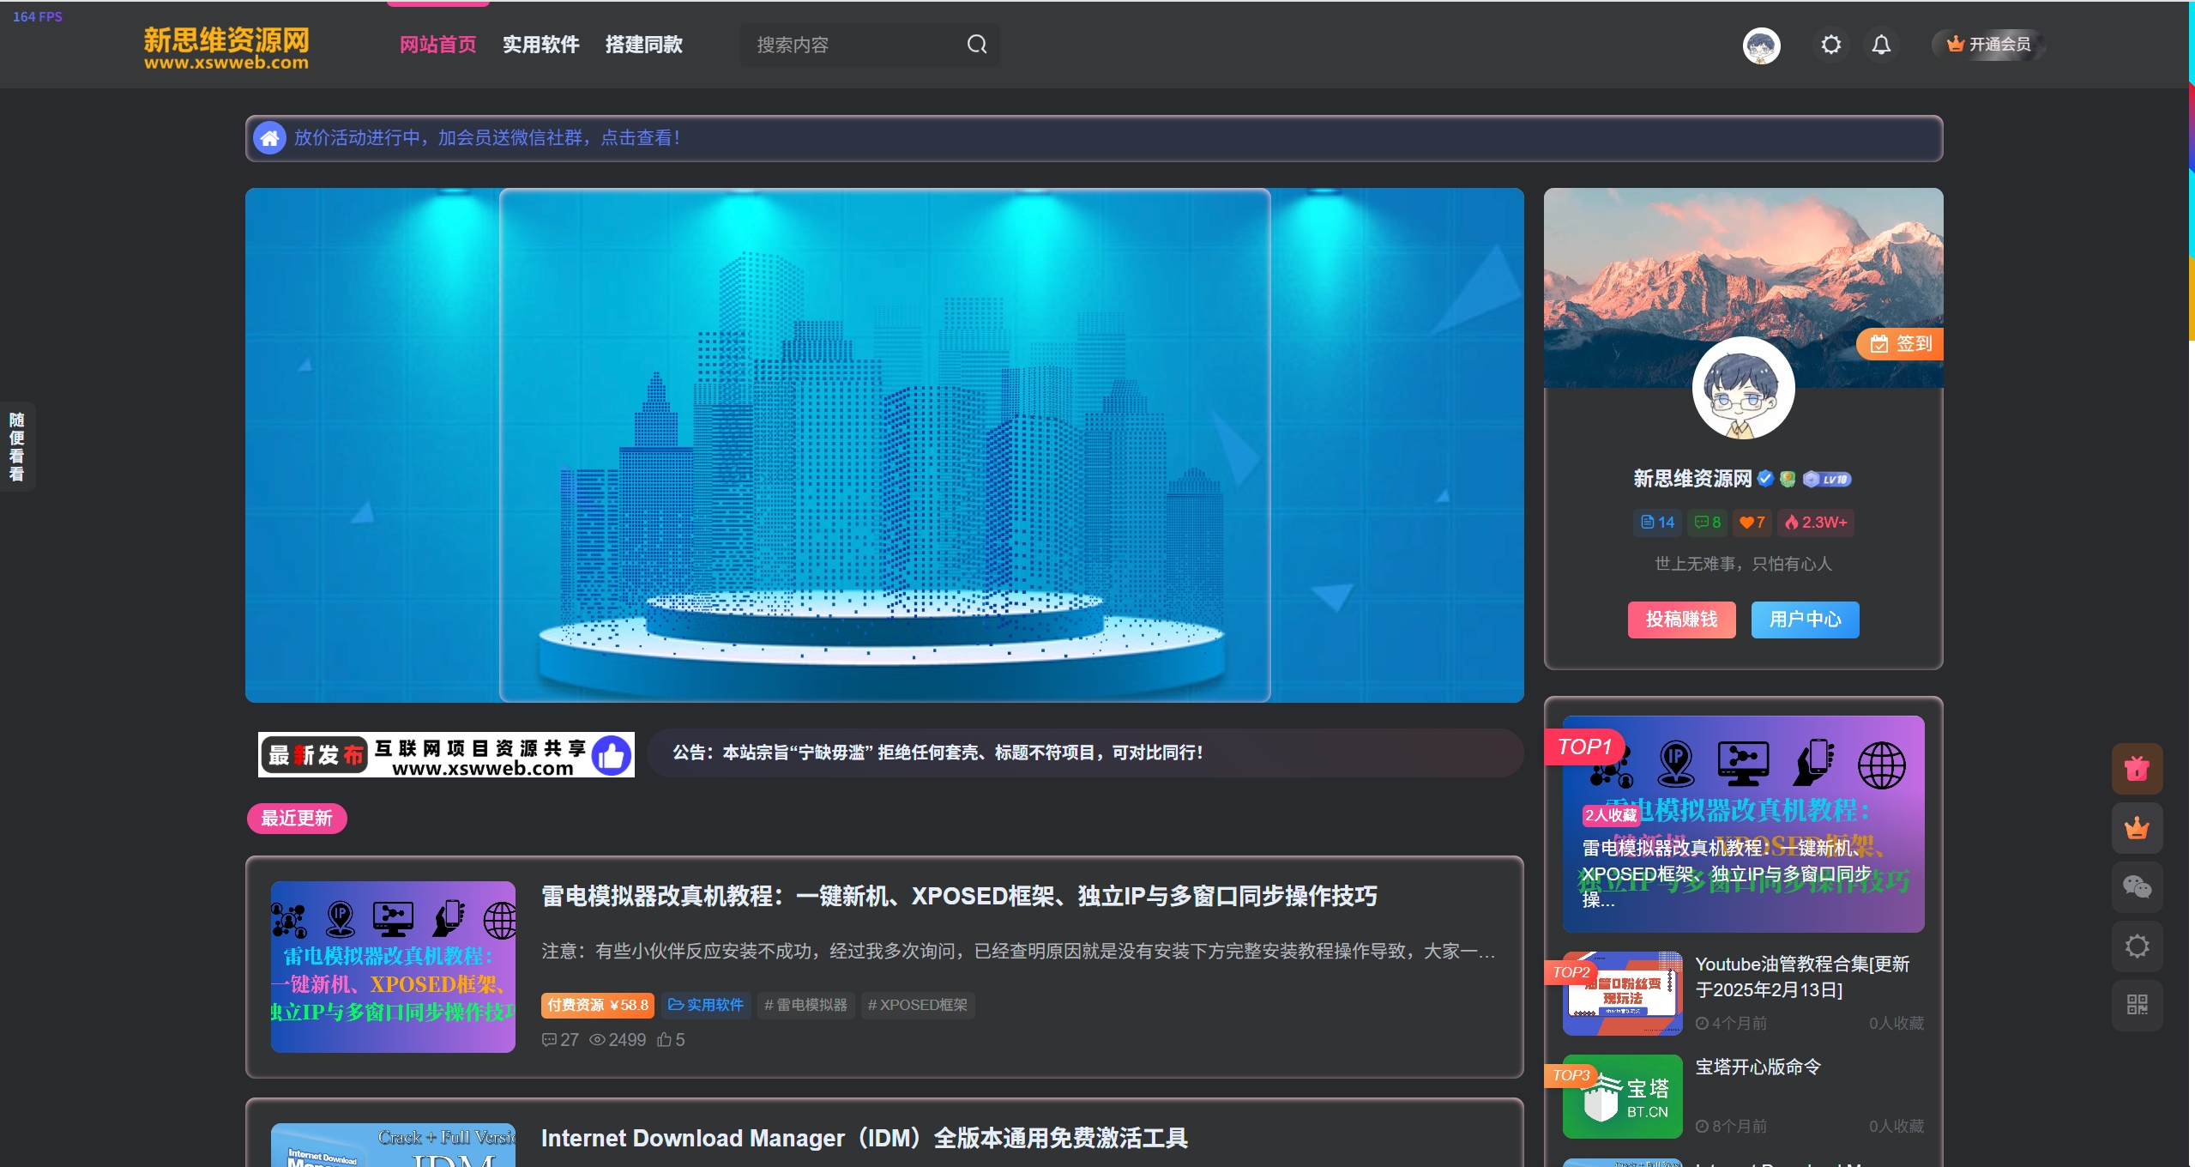2195x1167 pixels.
Task: Click the gift icon in floating sidebar
Action: pyautogui.click(x=2137, y=769)
